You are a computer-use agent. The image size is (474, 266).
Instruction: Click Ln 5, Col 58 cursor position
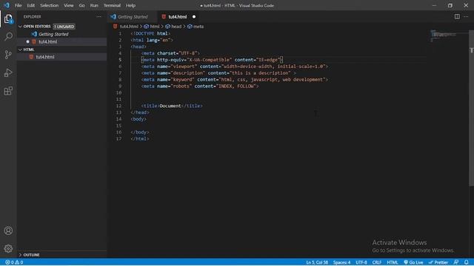(317, 262)
